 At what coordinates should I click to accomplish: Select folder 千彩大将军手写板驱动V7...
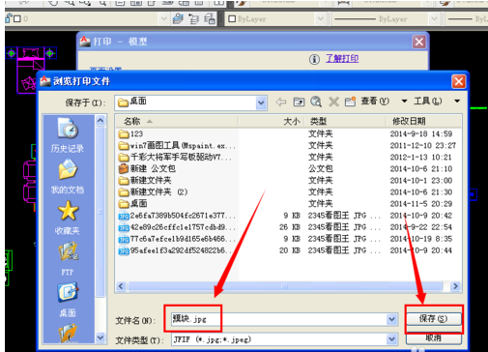[x=175, y=158]
